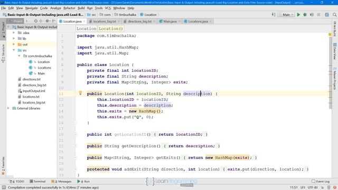
Task: Collapse the com.timbuchalka package arrow
Action: [x=19, y=56]
